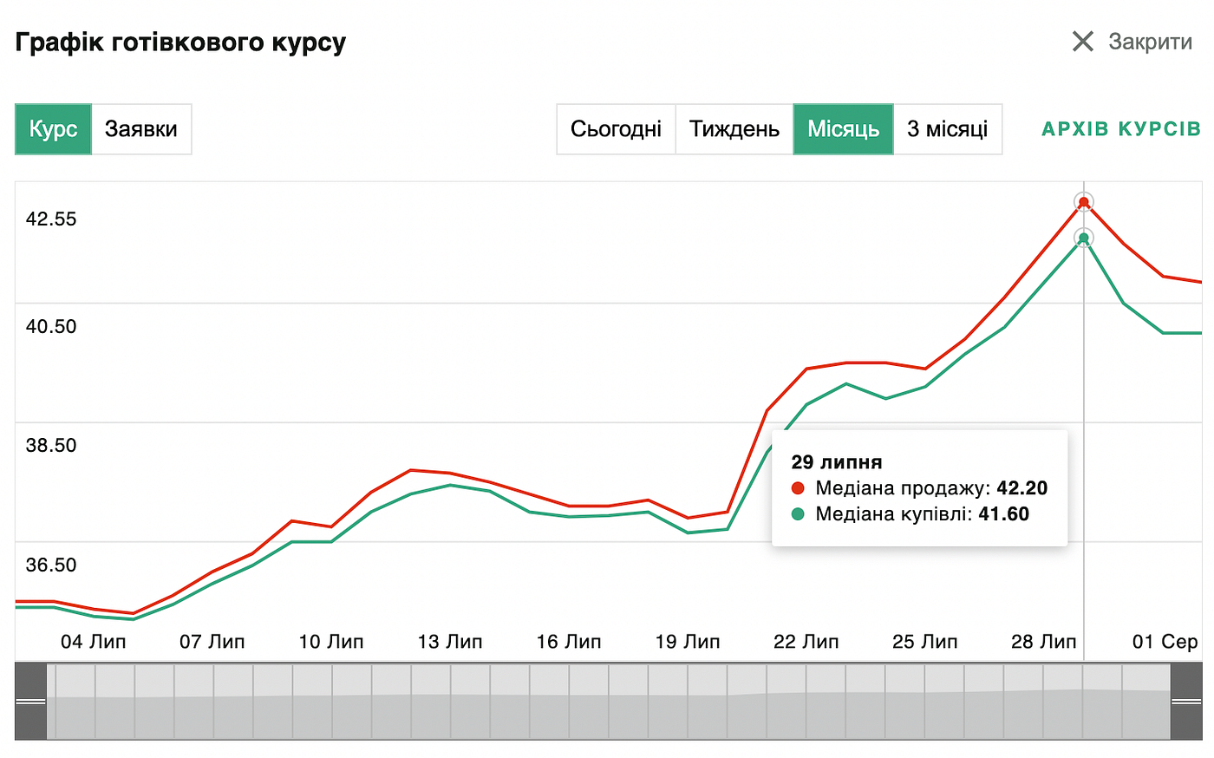Click the left range selector handle
The height and width of the screenshot is (758, 1214).
tap(30, 702)
